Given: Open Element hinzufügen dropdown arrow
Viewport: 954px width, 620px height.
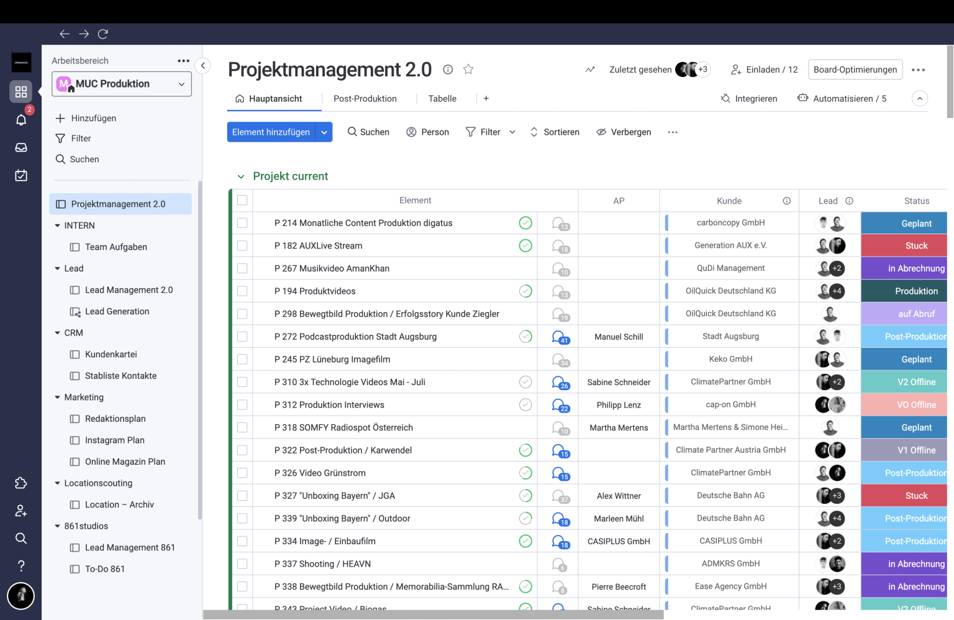Looking at the screenshot, I should (324, 132).
